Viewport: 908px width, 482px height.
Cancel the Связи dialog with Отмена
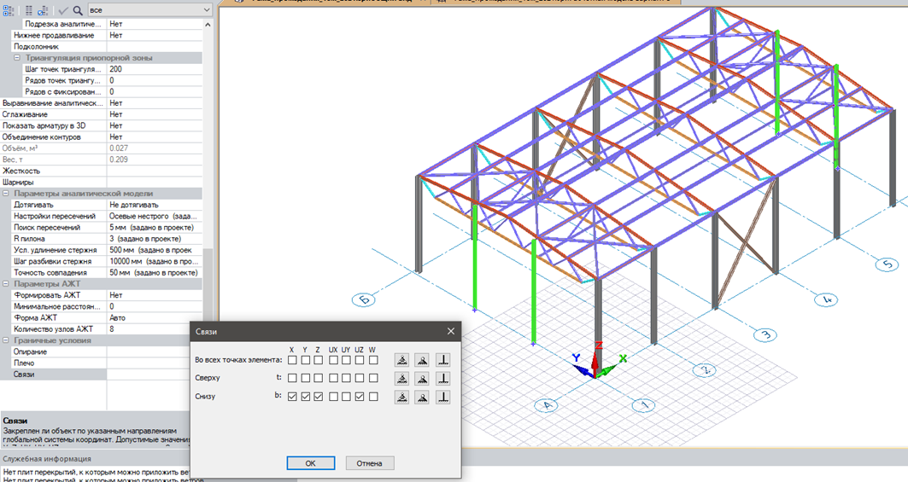370,463
